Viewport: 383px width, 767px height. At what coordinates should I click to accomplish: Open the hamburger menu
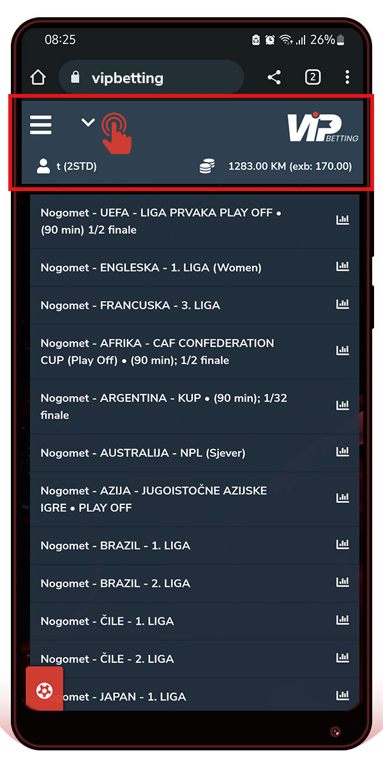point(41,125)
